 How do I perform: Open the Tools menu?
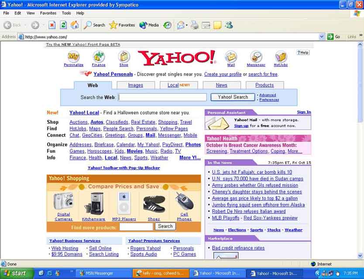(x=66, y=13)
